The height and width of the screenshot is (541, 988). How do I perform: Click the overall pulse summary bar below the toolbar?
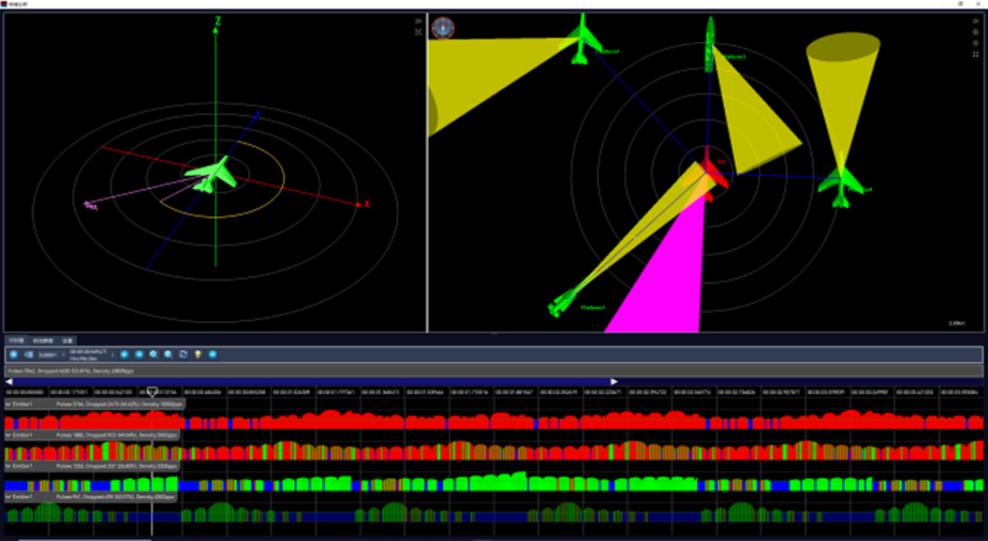coord(494,371)
